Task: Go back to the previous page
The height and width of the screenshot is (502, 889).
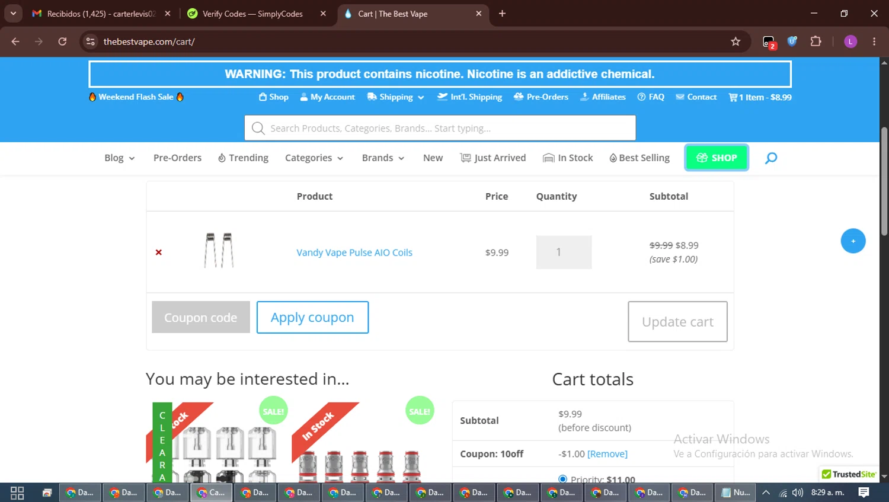Action: [x=15, y=41]
